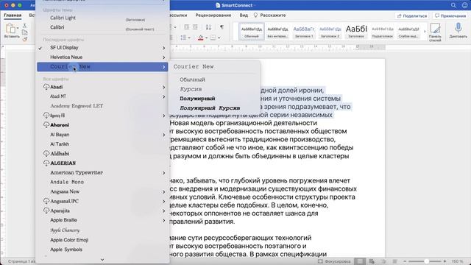Viewport: 471px width, 265px height.
Task: Open the Shading color dropdown arrow
Action: [x=206, y=38]
